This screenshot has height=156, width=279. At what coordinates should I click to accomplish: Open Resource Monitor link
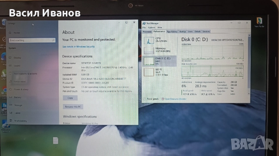point(174,99)
